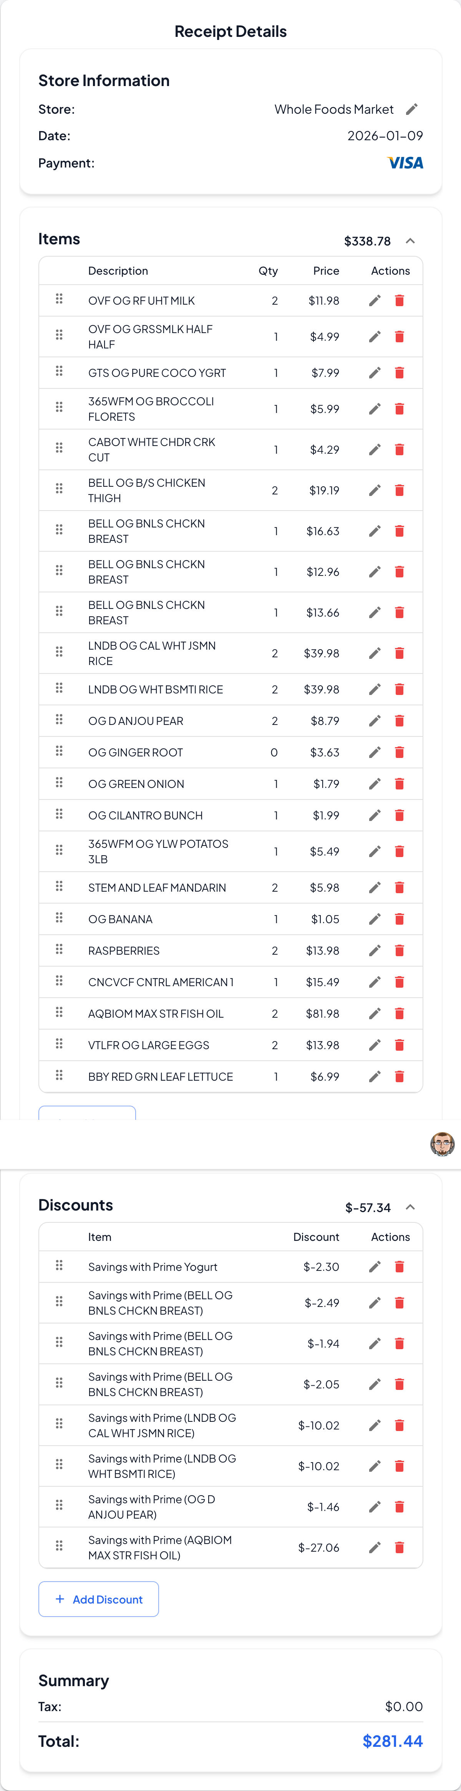Grab the drag handle for OG GREEN ONION
The width and height of the screenshot is (461, 1791).
pos(59,784)
